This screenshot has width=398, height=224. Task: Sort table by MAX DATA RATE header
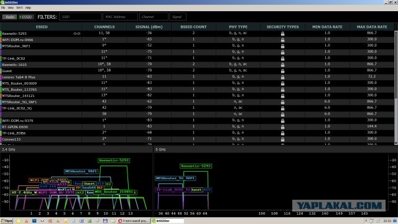click(372, 27)
